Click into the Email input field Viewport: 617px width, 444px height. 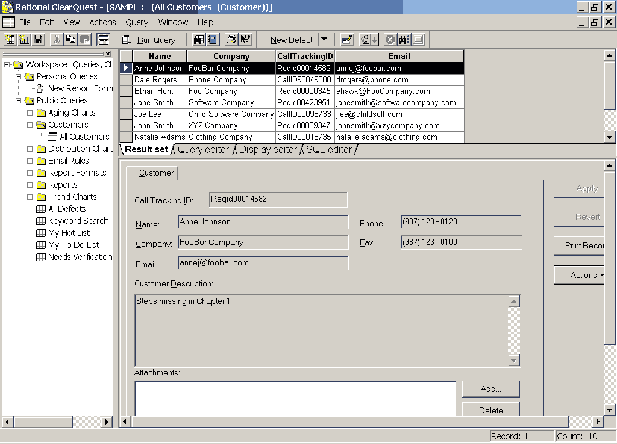point(263,263)
